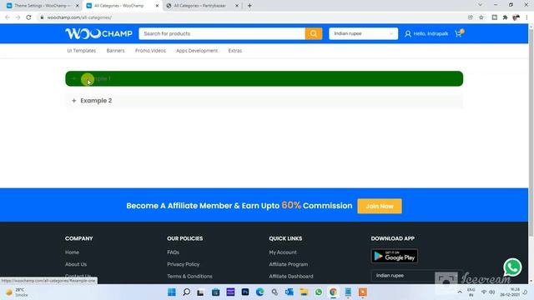This screenshot has width=534, height=300.
Task: Open the Extras menu item
Action: (235, 51)
